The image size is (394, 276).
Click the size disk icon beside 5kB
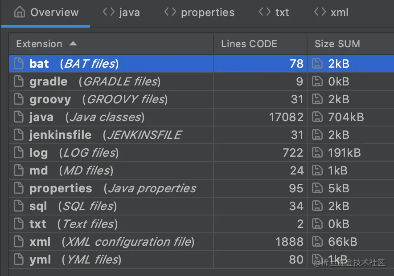point(317,188)
